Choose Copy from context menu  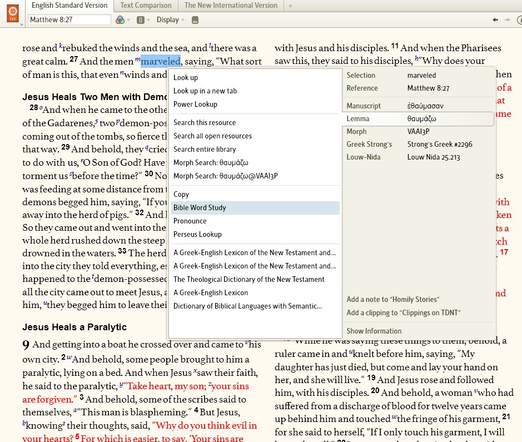pos(255,194)
